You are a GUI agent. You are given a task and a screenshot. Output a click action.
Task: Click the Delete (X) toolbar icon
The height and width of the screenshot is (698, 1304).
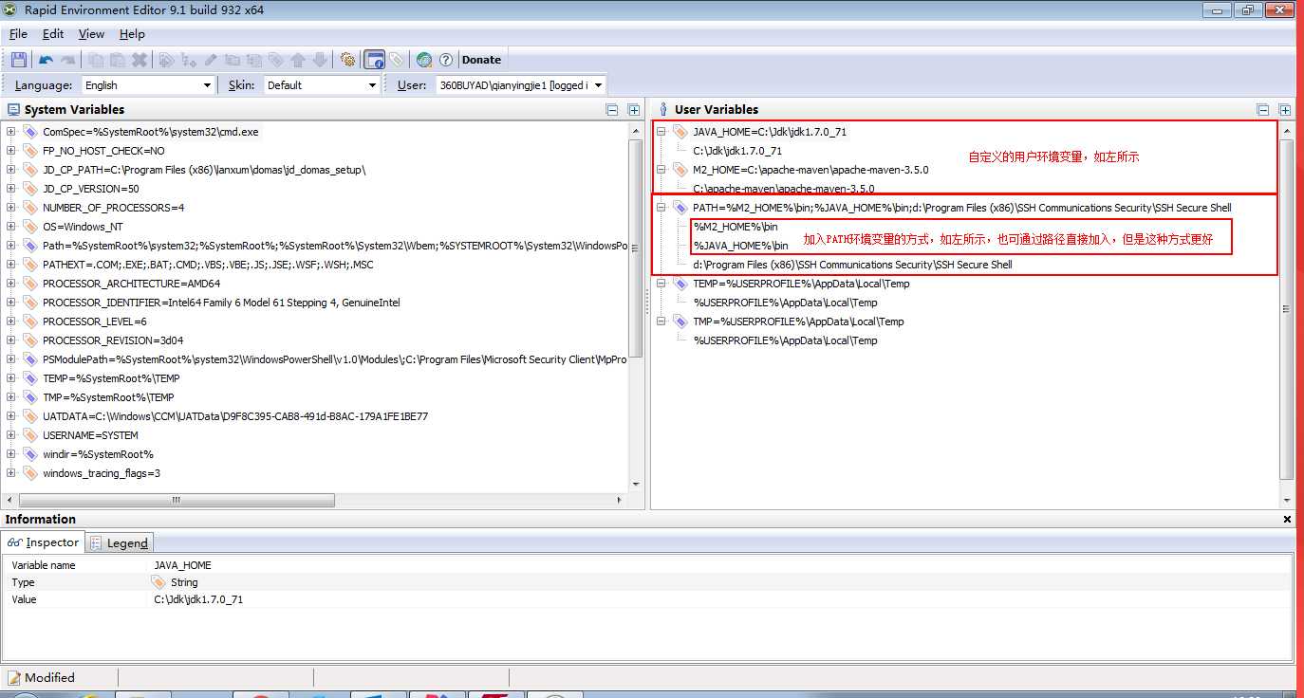tap(140, 60)
